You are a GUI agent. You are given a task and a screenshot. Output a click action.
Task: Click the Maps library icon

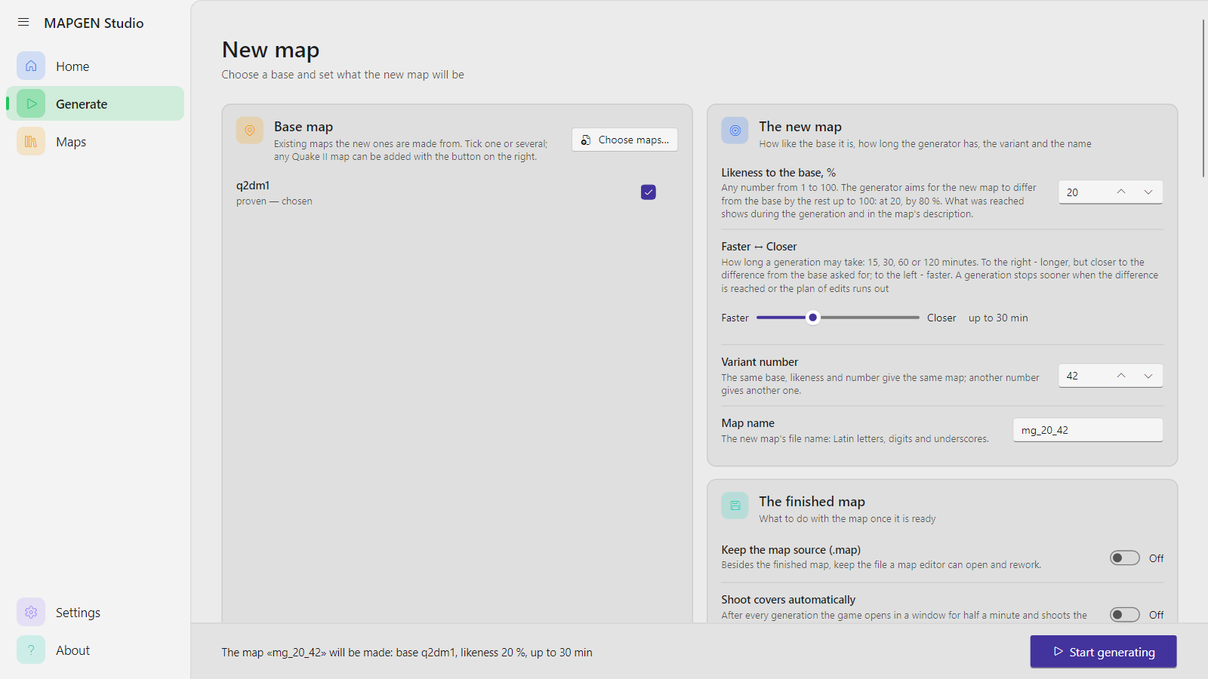pos(31,141)
